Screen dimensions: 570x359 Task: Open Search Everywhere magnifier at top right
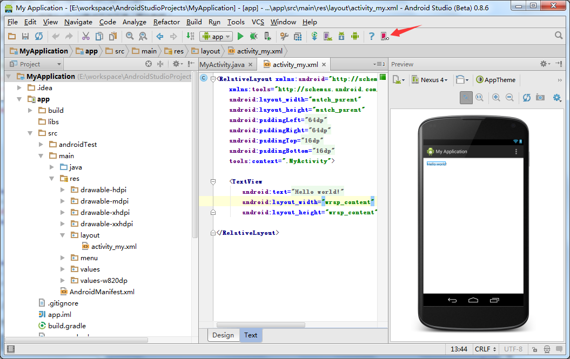559,35
